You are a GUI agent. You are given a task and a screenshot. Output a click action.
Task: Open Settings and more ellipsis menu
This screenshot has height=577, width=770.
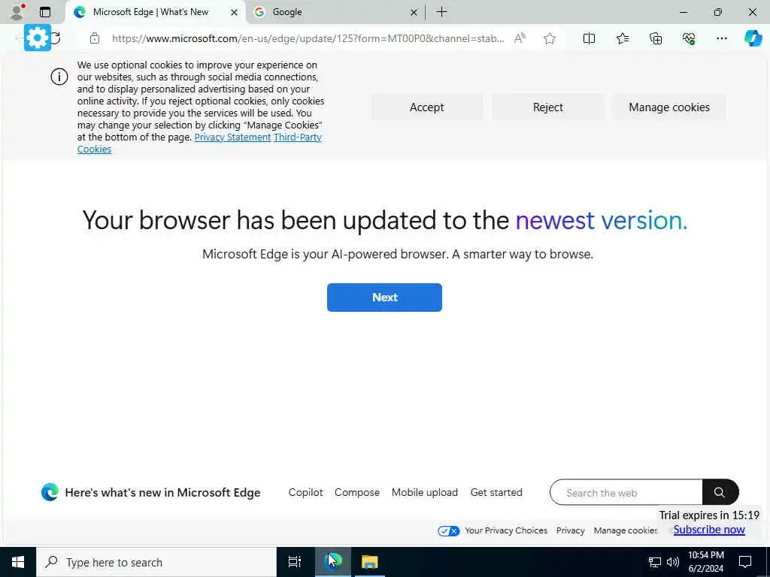tap(721, 38)
